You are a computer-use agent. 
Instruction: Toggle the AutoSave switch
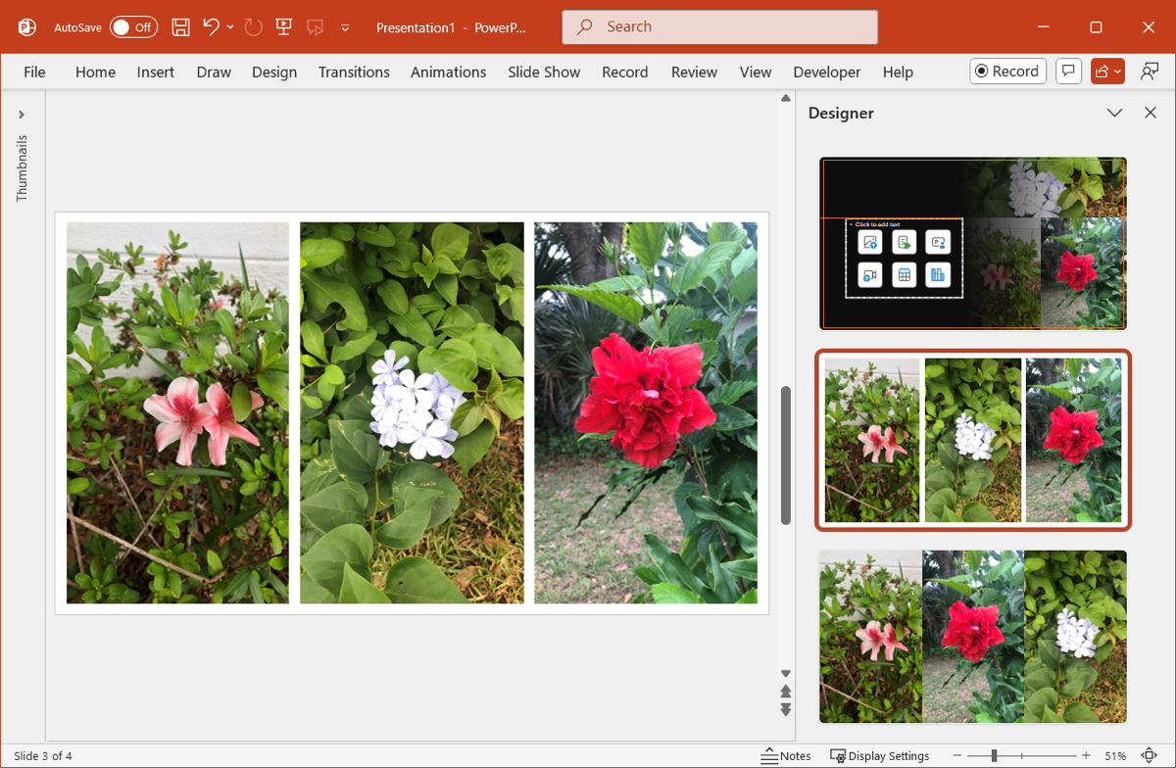coord(133,27)
